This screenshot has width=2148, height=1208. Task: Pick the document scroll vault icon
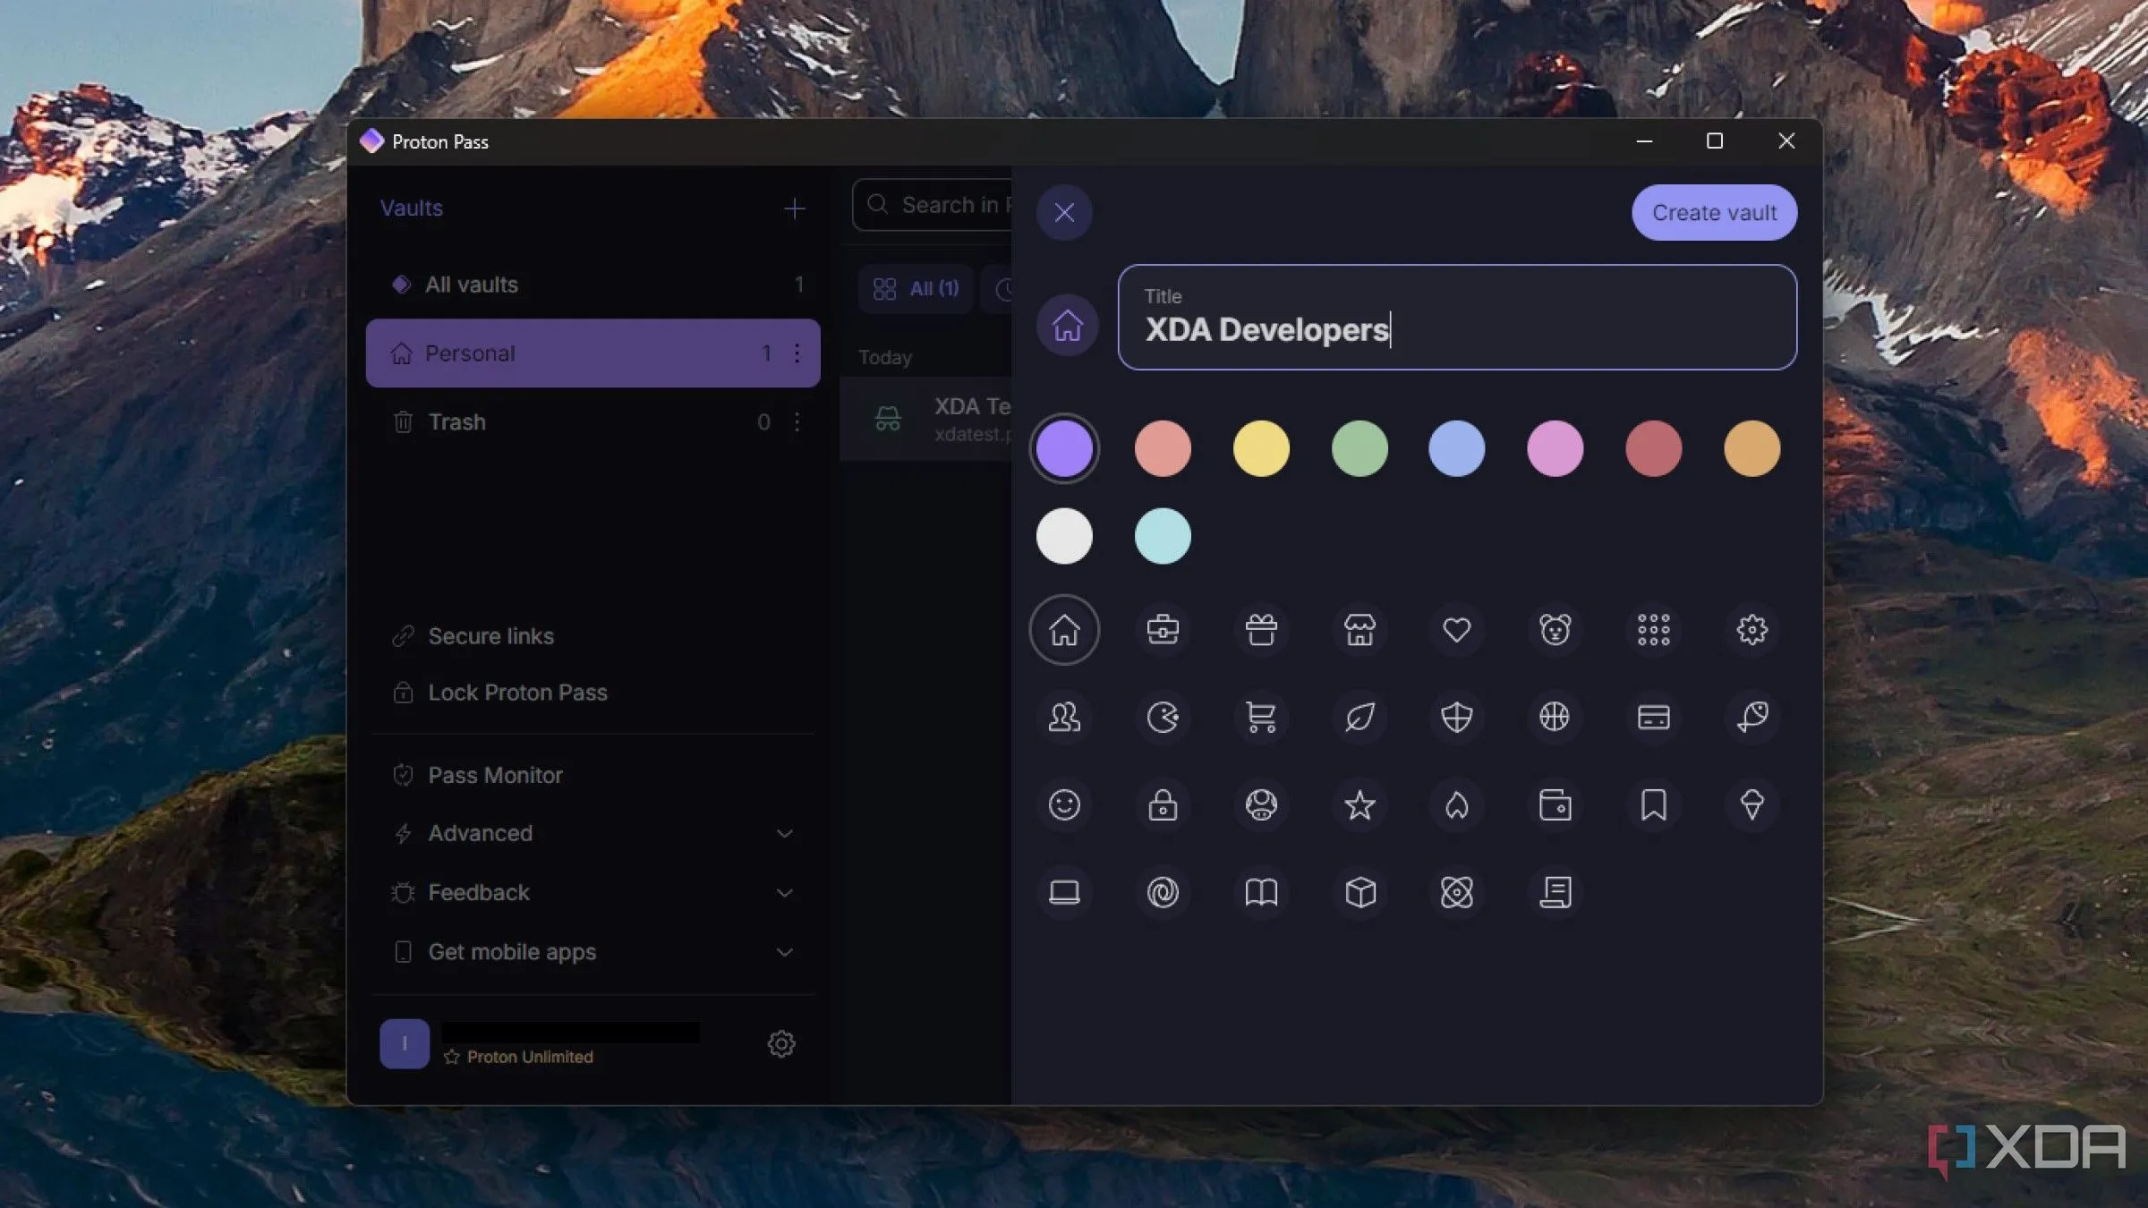pos(1556,892)
